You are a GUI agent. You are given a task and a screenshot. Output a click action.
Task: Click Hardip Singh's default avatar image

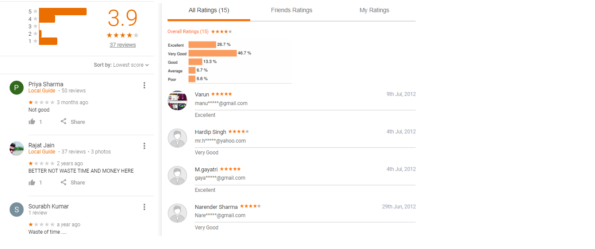click(178, 138)
